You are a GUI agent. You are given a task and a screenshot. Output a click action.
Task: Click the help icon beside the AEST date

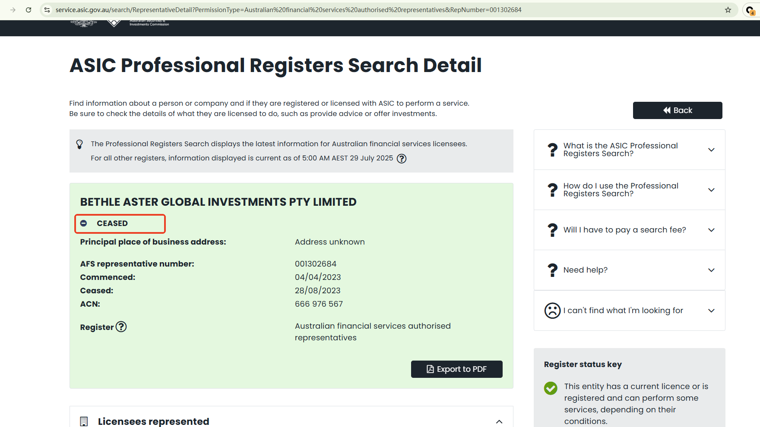(402, 159)
